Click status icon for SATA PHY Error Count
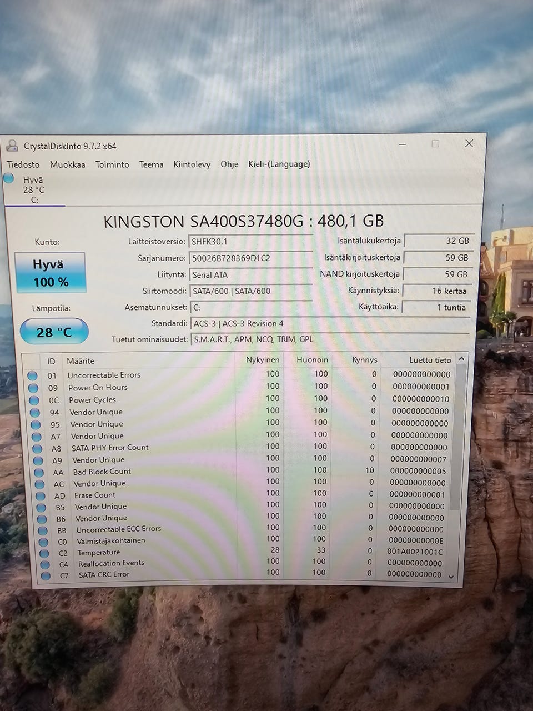The width and height of the screenshot is (533, 711). [x=37, y=449]
